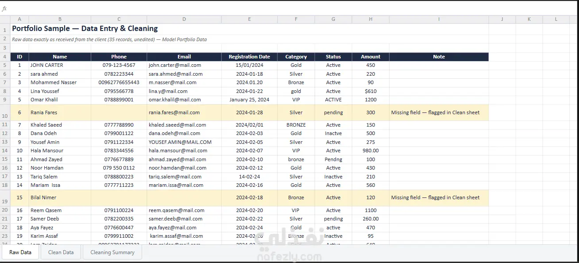This screenshot has width=579, height=263.
Task: Click the Phone header cell
Action: point(119,57)
